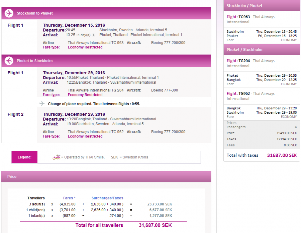Screen dimensions: 301x233
Task: Click the outbound airplane icon beside Stockholm to Phuket
Action: pos(9,13)
